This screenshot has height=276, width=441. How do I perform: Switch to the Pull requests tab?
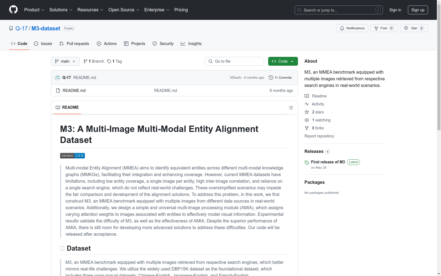(x=74, y=44)
